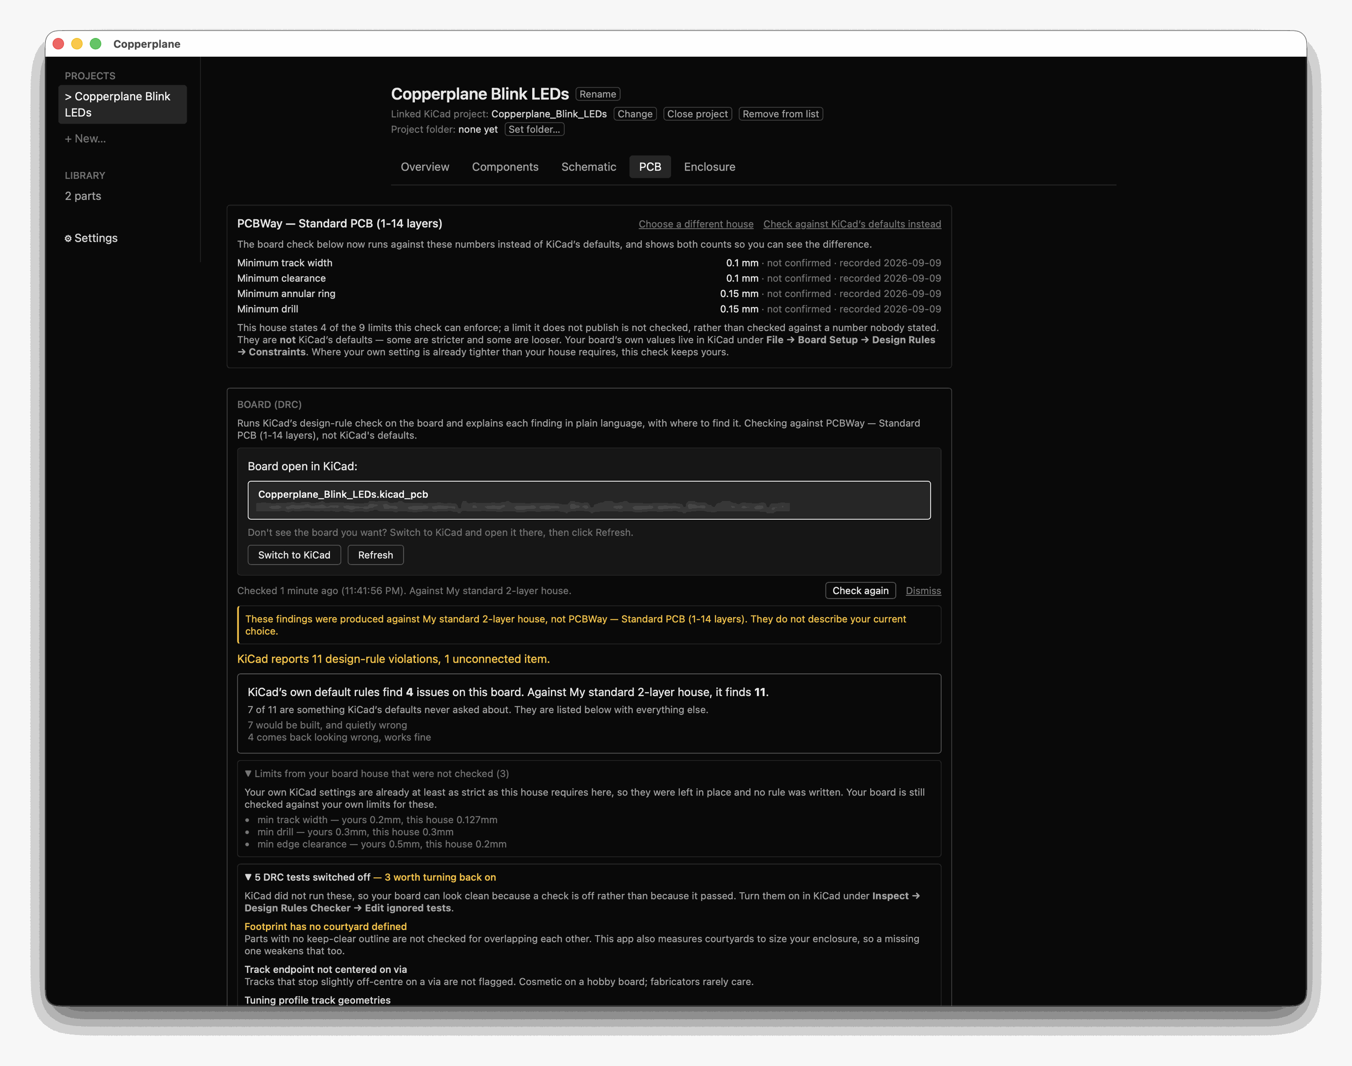Collapse the 'Limits from your board house' section
Screen dimensions: 1352x1066
coord(376,773)
